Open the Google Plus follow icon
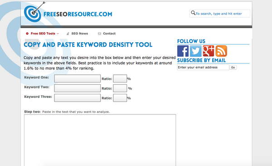The image size is (272, 166). point(209,51)
